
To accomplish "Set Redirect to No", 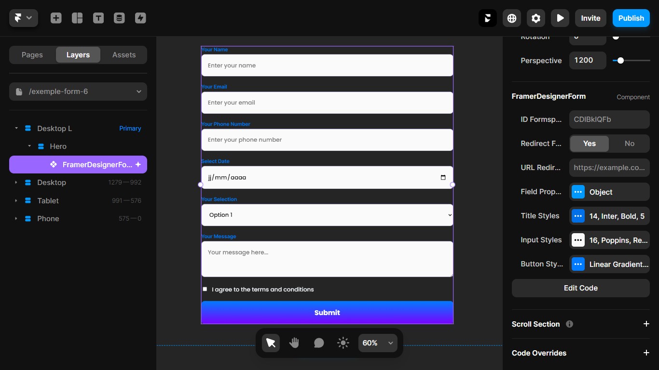I will 630,144.
